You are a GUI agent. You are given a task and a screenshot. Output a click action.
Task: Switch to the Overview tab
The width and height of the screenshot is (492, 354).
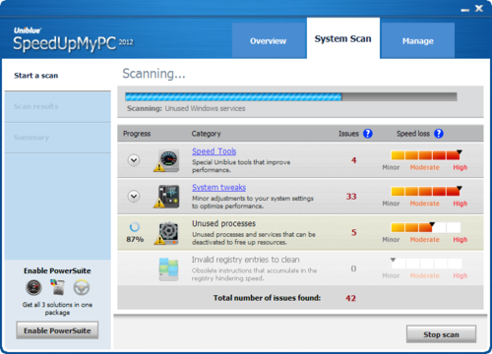pos(269,40)
